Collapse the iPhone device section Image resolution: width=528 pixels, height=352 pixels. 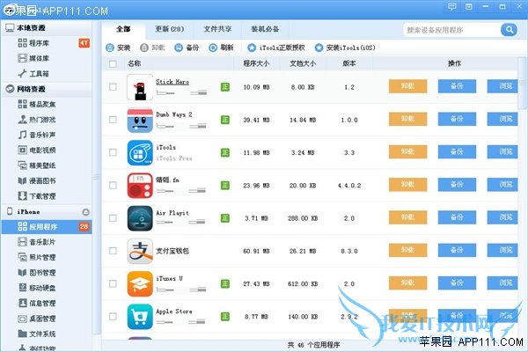[x=47, y=211]
